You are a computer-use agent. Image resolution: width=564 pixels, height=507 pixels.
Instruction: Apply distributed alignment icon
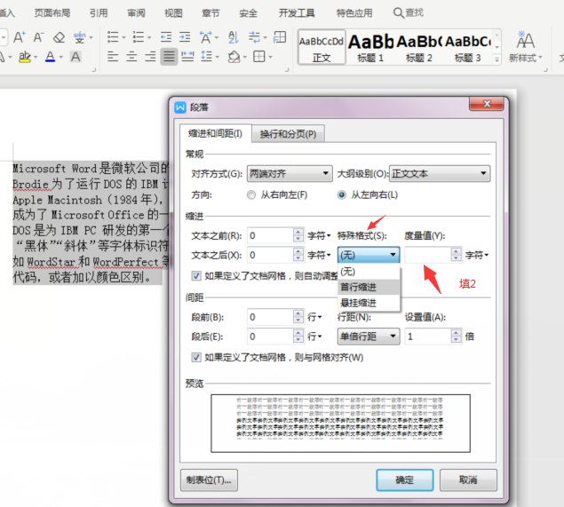[187, 57]
